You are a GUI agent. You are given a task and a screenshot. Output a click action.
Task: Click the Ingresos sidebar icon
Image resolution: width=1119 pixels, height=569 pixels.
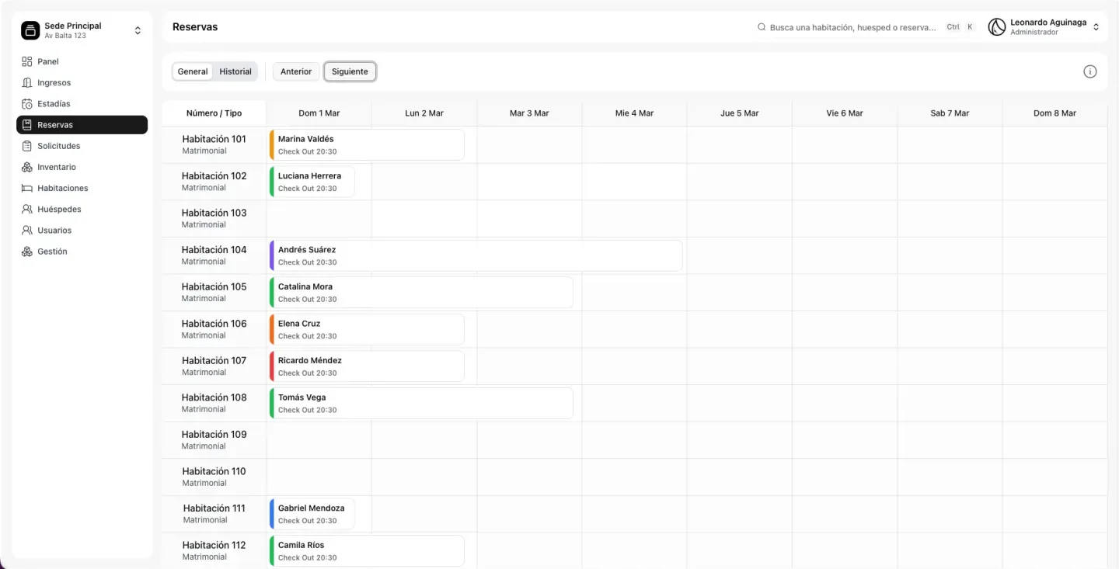27,82
